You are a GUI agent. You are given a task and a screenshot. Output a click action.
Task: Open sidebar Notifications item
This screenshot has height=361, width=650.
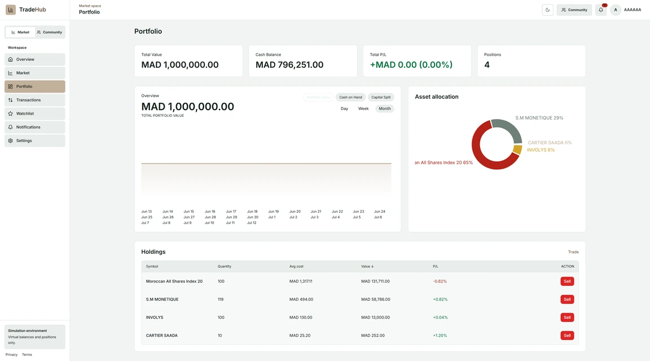click(35, 127)
